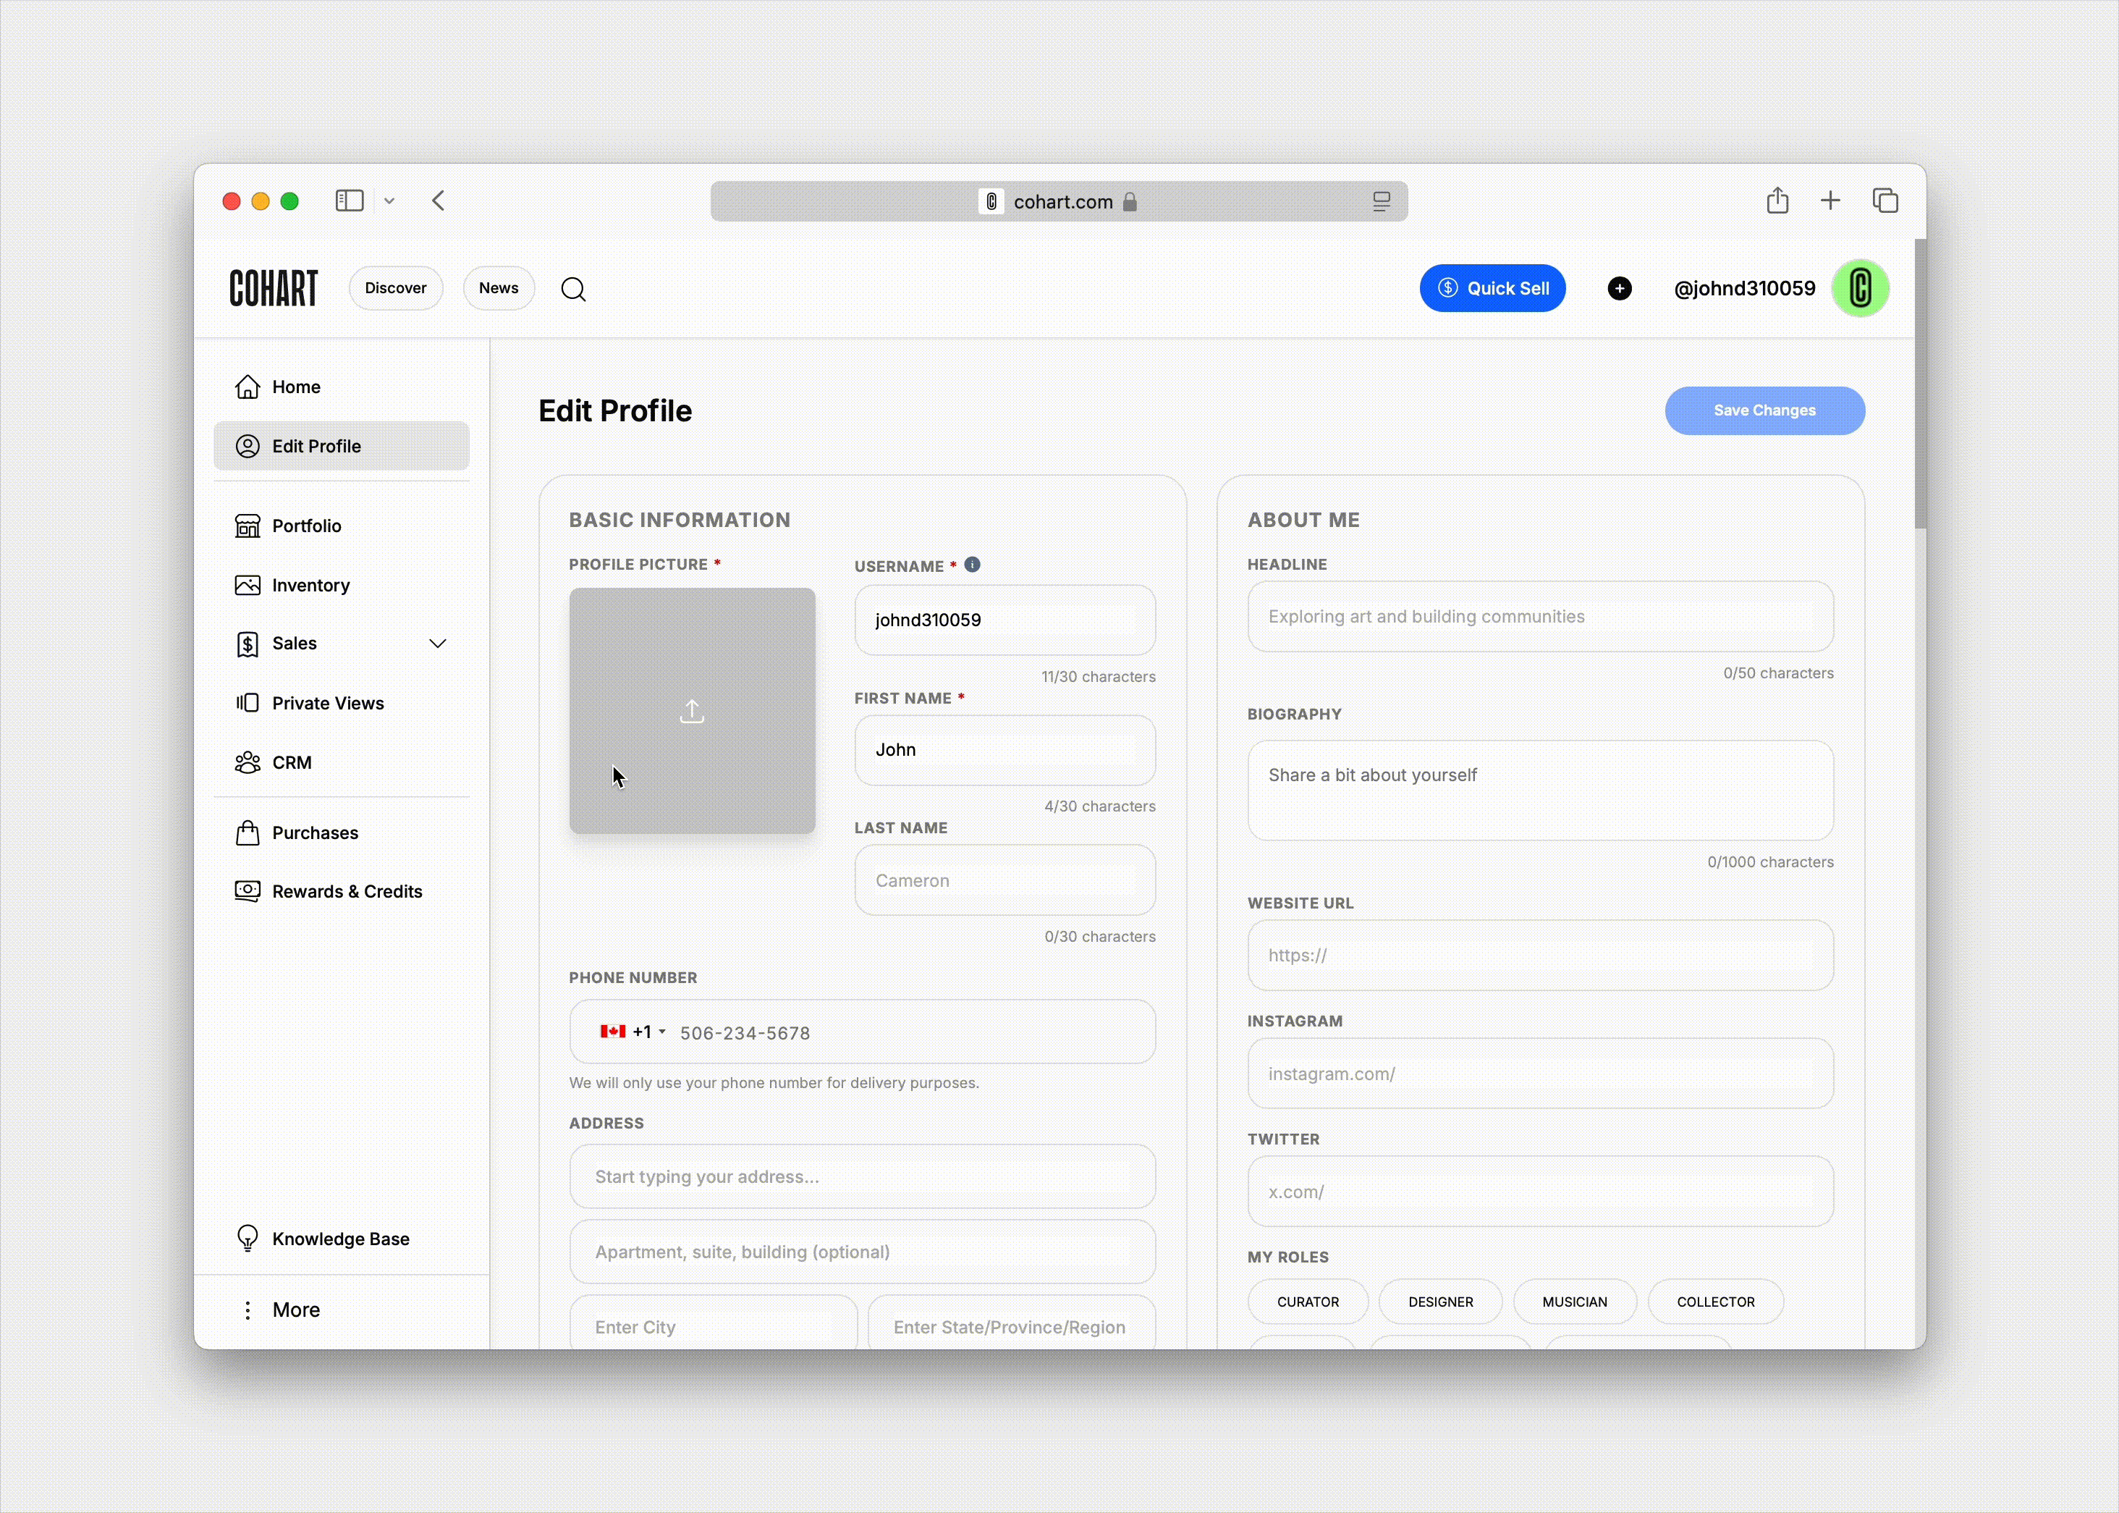The image size is (2119, 1513).
Task: Click the Website URL field
Action: 1541,956
